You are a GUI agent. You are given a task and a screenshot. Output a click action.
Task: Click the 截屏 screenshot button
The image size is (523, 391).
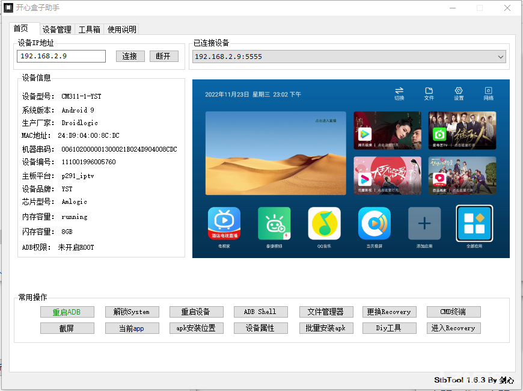(67, 328)
